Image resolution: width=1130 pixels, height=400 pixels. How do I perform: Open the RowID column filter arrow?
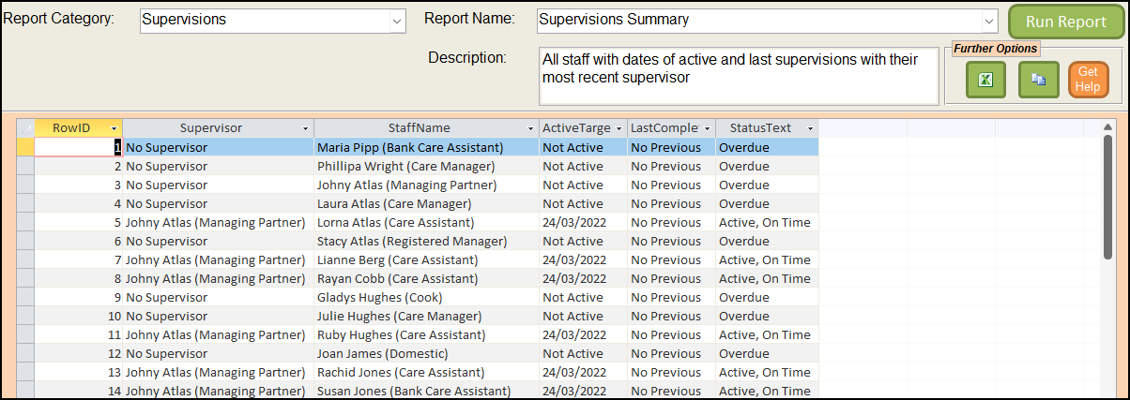coord(114,128)
